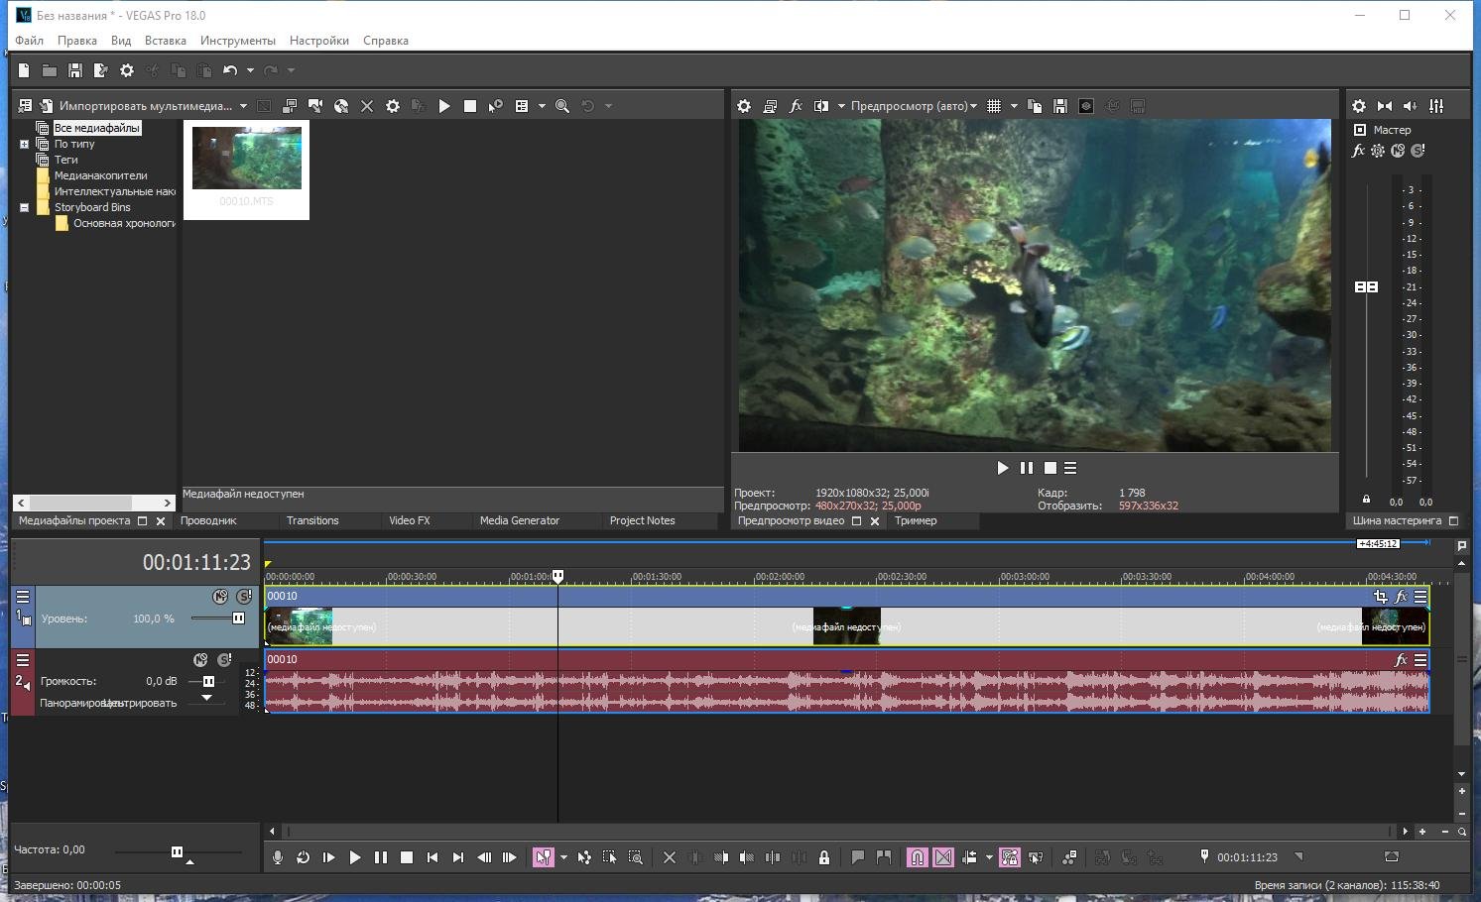Image resolution: width=1481 pixels, height=902 pixels.
Task: Click the Event Pan/Crop icon on video clip
Action: [x=1380, y=597]
